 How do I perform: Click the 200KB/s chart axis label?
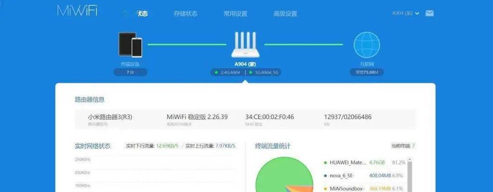(82, 173)
